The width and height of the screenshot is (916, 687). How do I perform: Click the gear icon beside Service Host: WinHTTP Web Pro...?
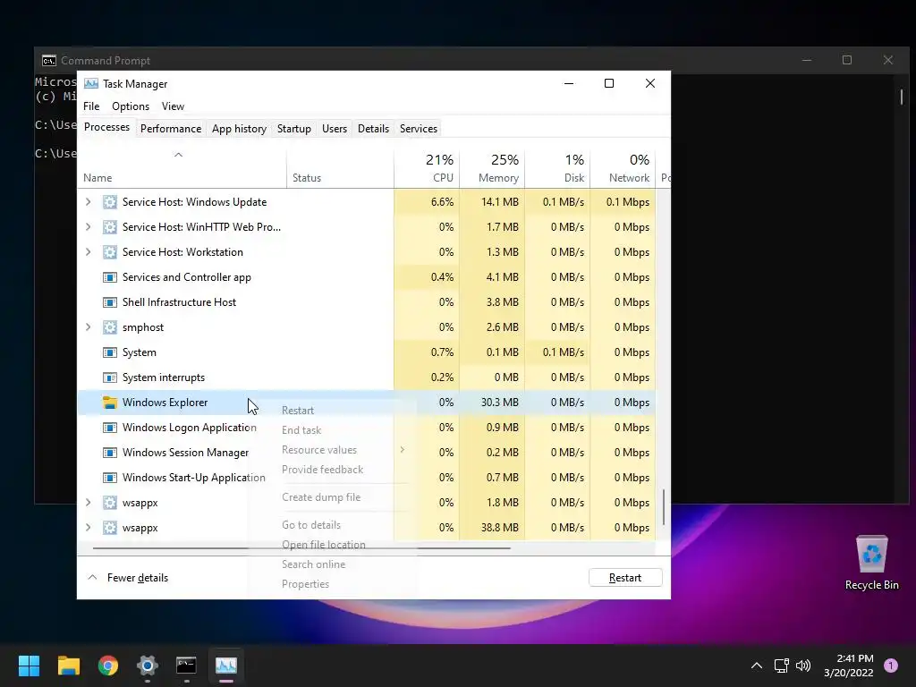click(110, 227)
